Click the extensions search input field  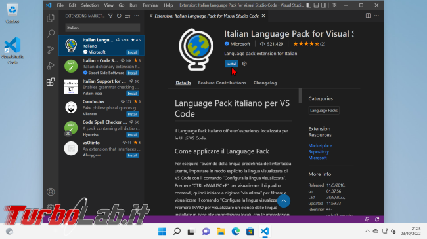102,28
